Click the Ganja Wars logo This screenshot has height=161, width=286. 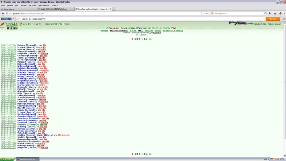pos(12,26)
